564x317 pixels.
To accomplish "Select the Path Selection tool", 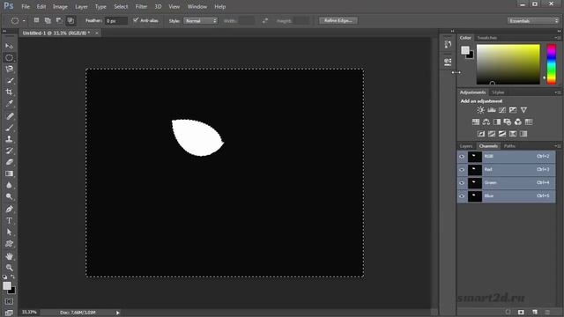I will 10,232.
